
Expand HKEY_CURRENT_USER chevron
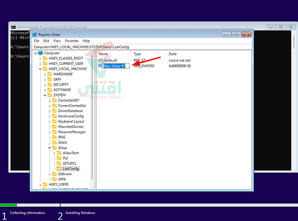tap(40, 64)
